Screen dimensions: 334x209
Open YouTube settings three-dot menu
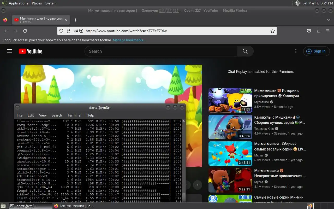[296, 51]
